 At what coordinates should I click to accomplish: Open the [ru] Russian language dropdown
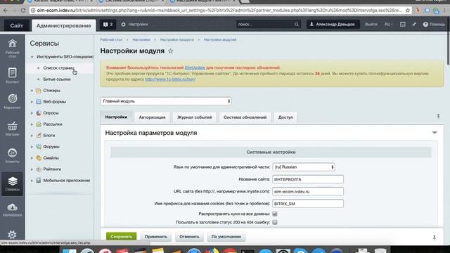(304, 167)
